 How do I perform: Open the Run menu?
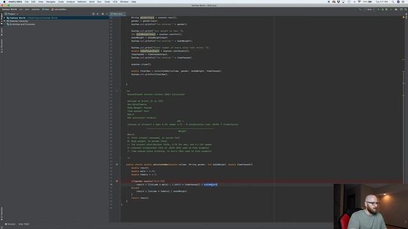(x=99, y=1)
